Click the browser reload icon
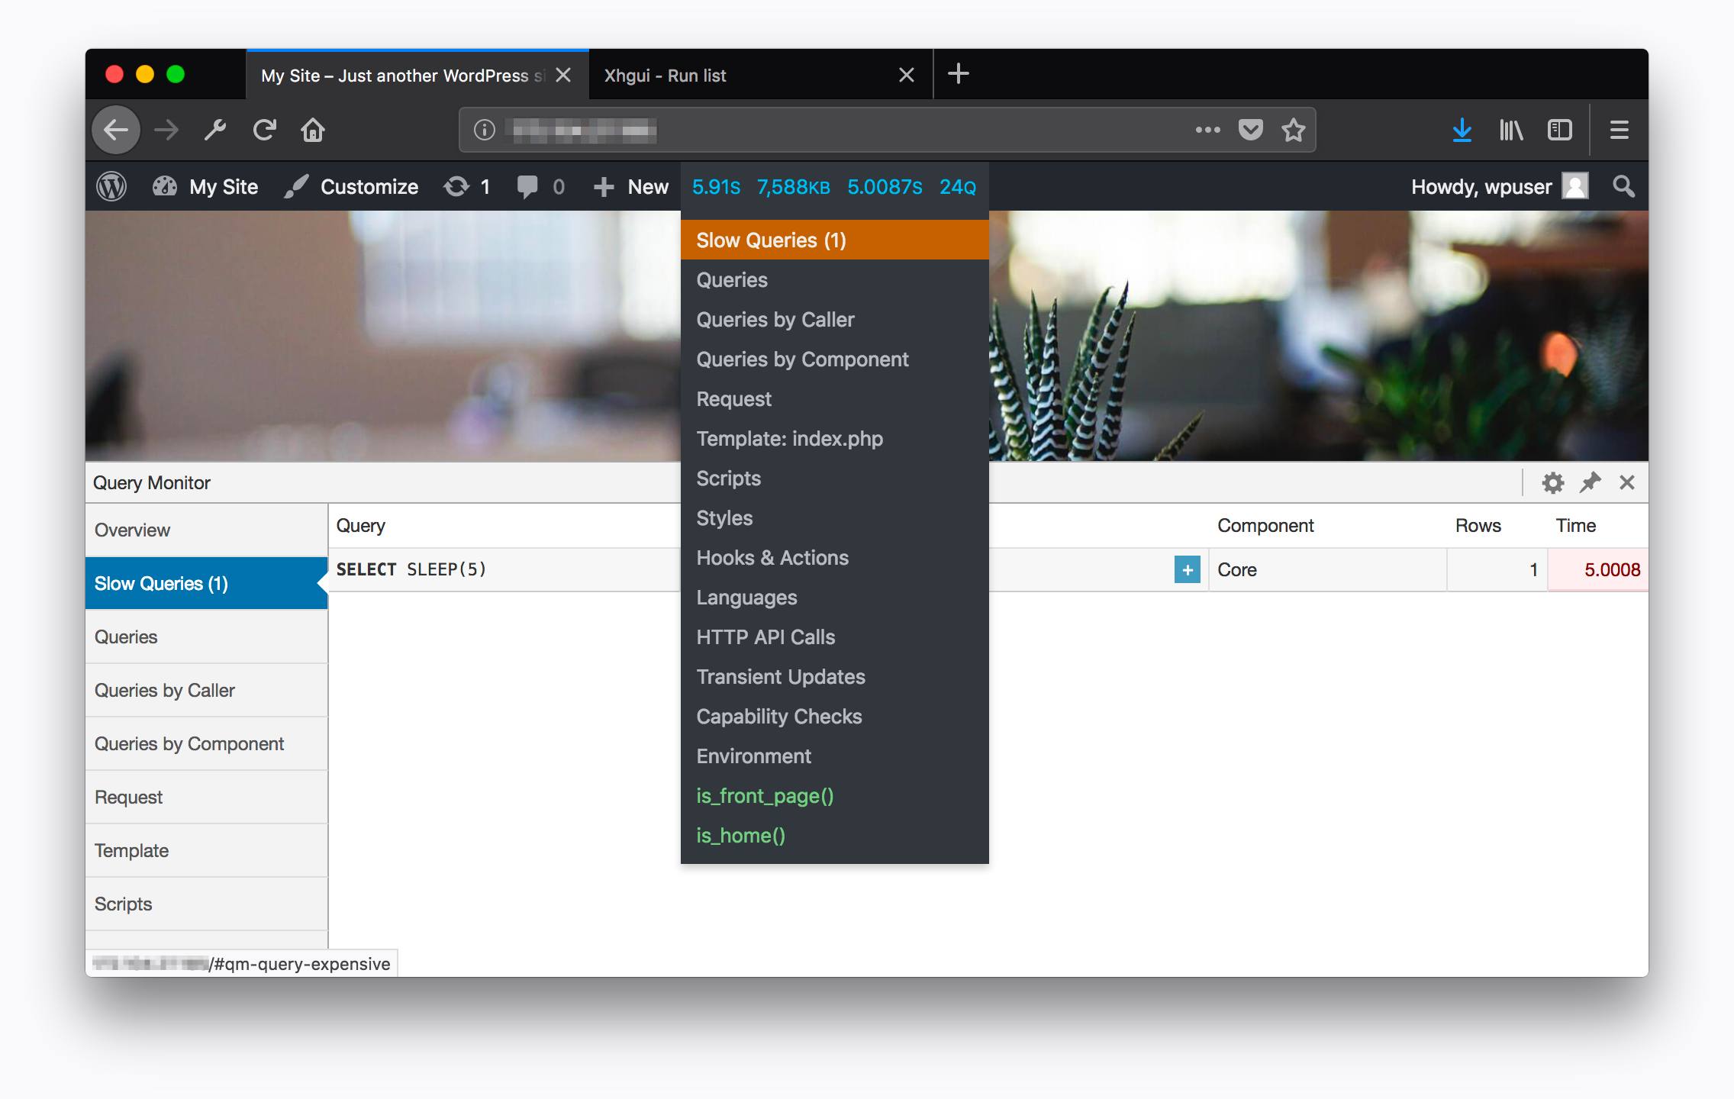Screen dimensions: 1734x1099 [x=263, y=130]
